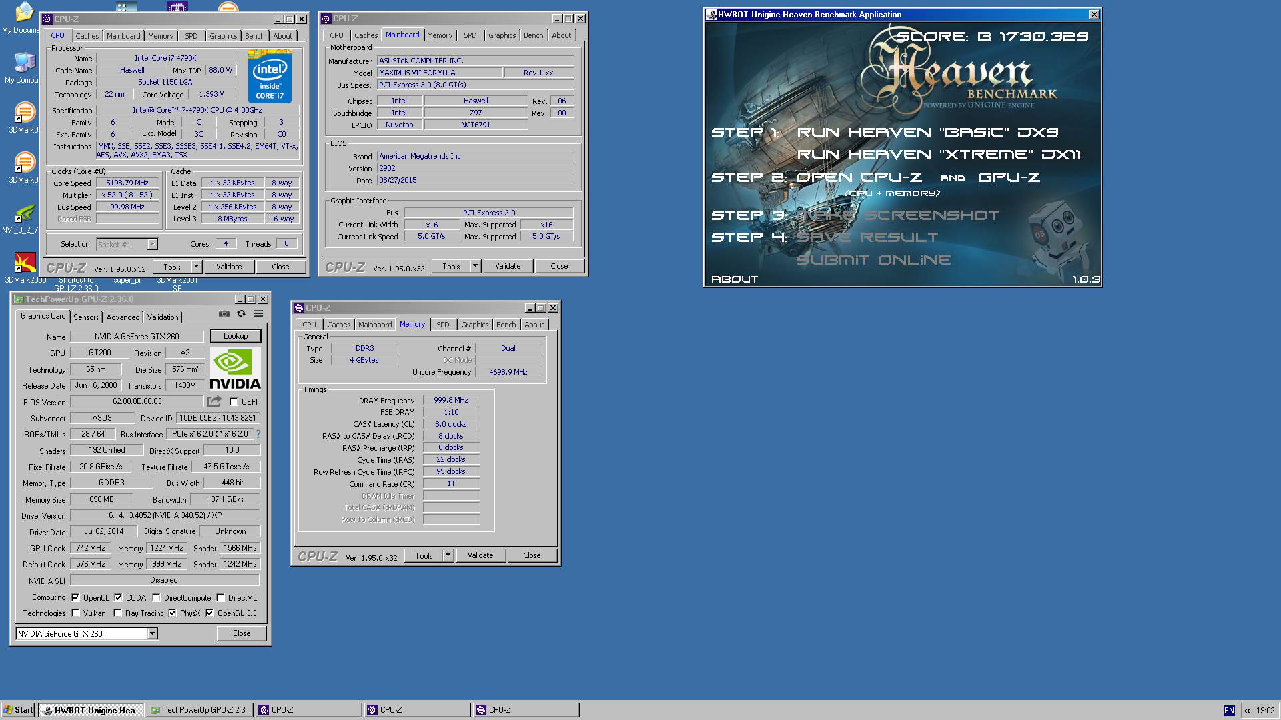Image resolution: width=1281 pixels, height=720 pixels.
Task: Click Tools button in Mainboard CPU-Z window
Action: [451, 266]
